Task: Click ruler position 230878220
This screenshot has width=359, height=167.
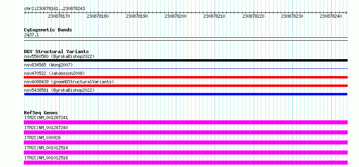Action: (253, 16)
